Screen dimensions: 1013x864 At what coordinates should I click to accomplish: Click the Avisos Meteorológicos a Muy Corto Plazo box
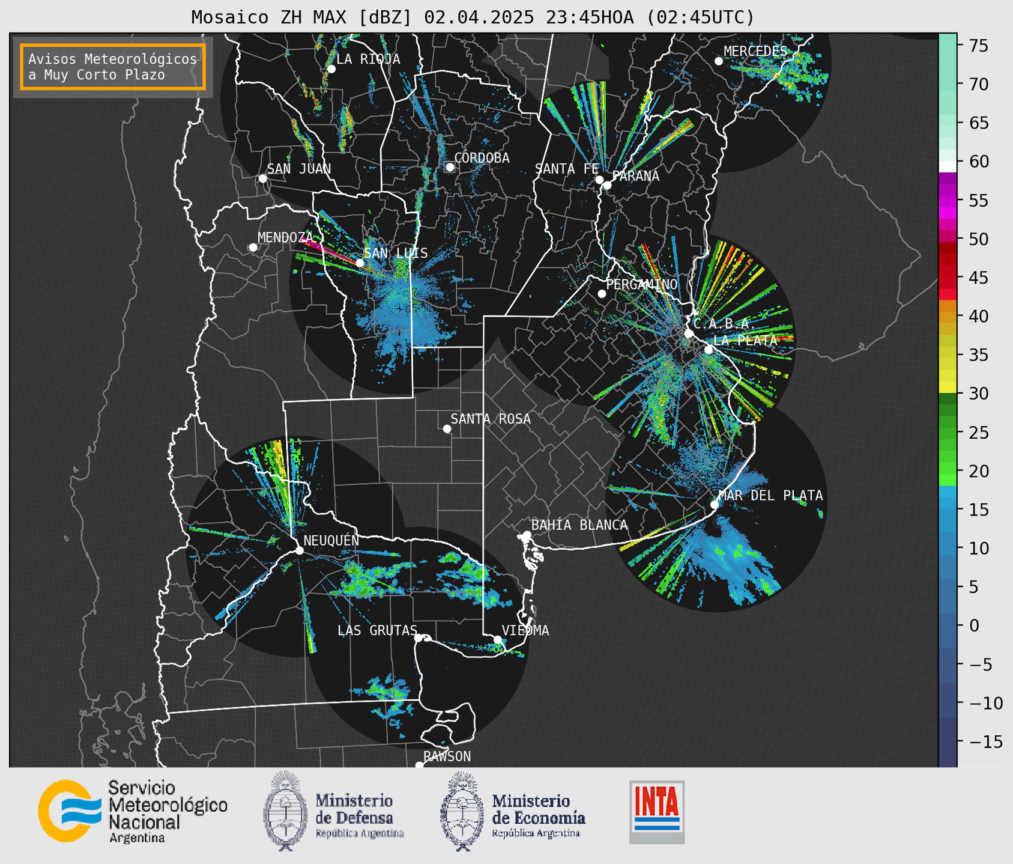tap(113, 67)
